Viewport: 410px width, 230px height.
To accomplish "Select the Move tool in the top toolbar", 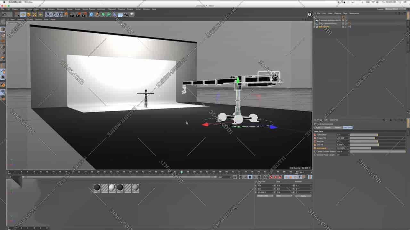I will tap(23, 14).
